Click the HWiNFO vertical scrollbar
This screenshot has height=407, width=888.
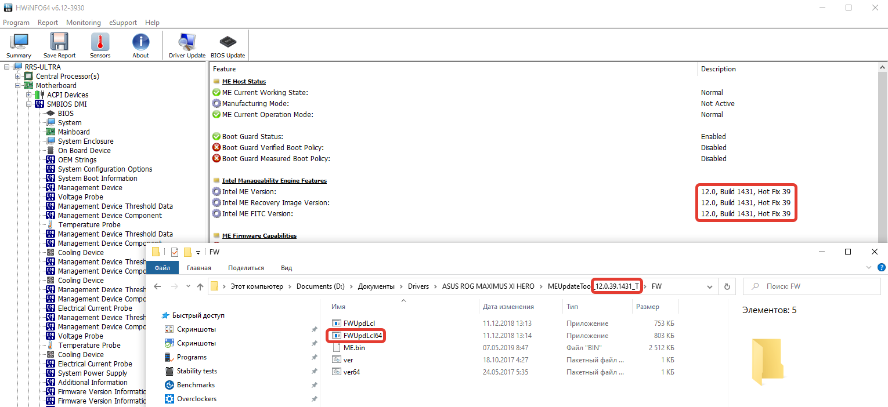pyautogui.click(x=883, y=153)
